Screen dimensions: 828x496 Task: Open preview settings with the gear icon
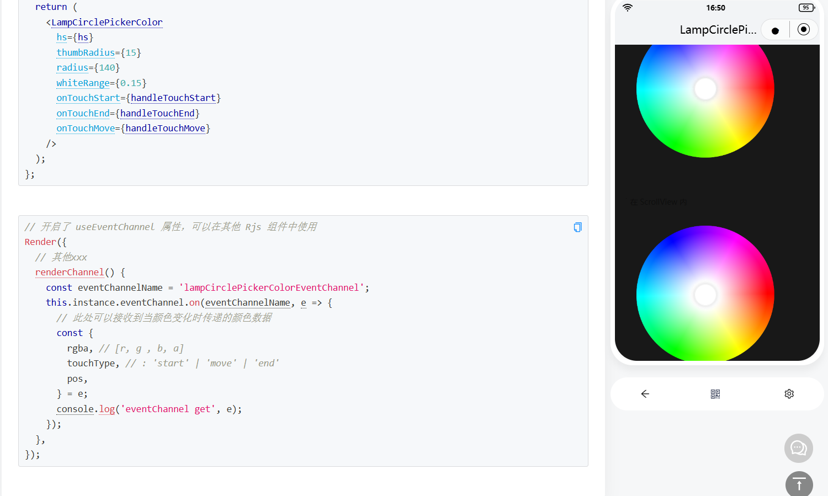(789, 394)
